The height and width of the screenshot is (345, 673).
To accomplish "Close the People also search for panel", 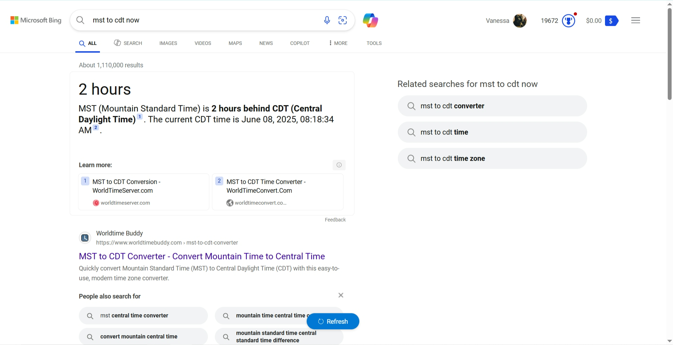I will point(341,295).
